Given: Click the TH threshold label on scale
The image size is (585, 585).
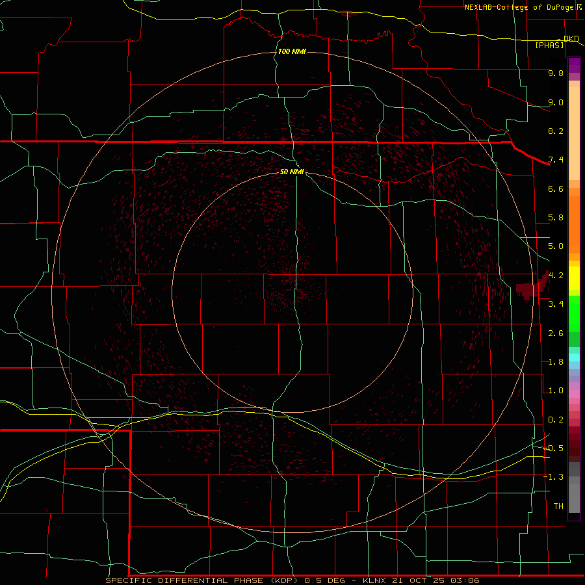Looking at the screenshot, I should coord(558,506).
